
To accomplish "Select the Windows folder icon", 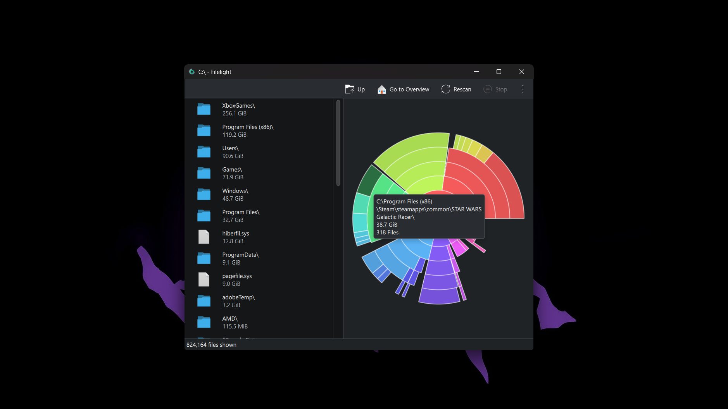I will (x=204, y=194).
